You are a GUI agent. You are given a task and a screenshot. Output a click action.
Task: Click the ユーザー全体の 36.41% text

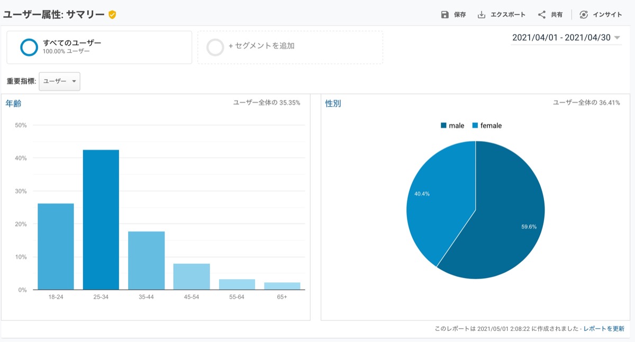coord(587,103)
